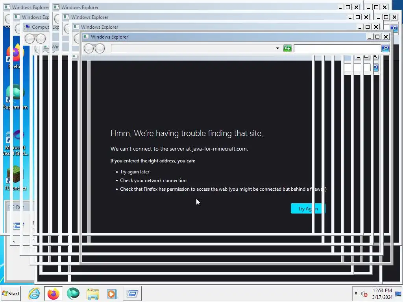Screen dimensions: 403x302
Task: Click the blue magnifier search button, front window
Action: 385,48
